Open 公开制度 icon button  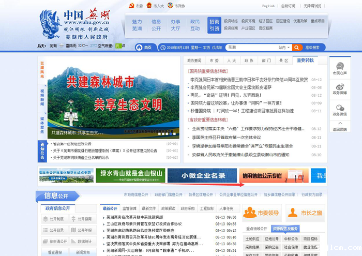pos(55,219)
